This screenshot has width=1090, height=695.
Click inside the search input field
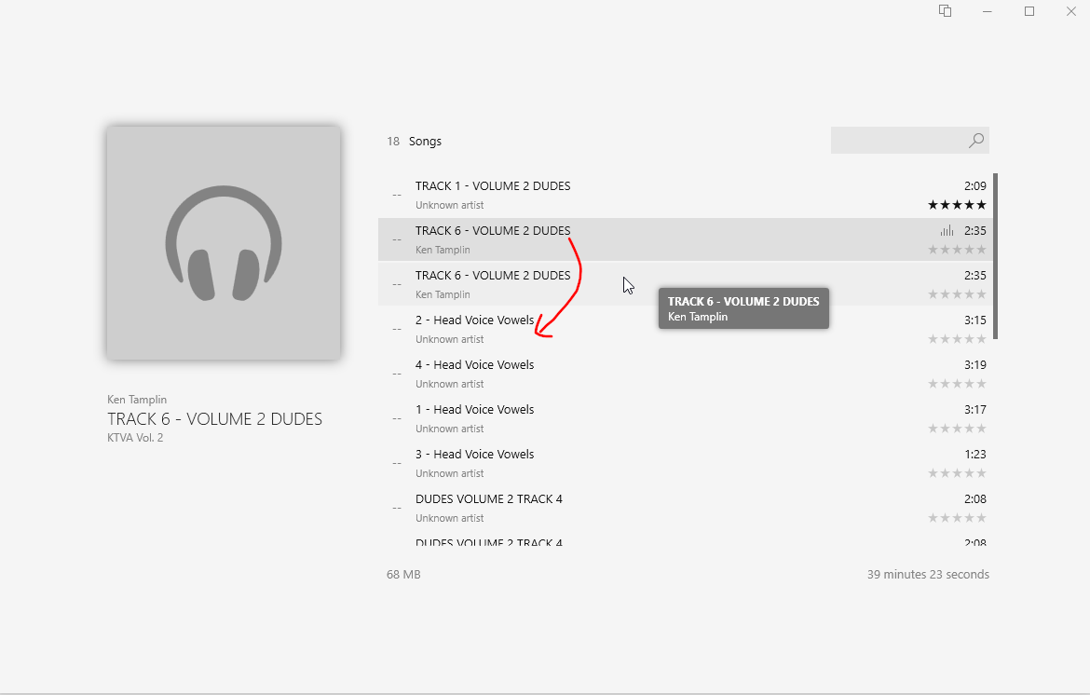click(894, 140)
